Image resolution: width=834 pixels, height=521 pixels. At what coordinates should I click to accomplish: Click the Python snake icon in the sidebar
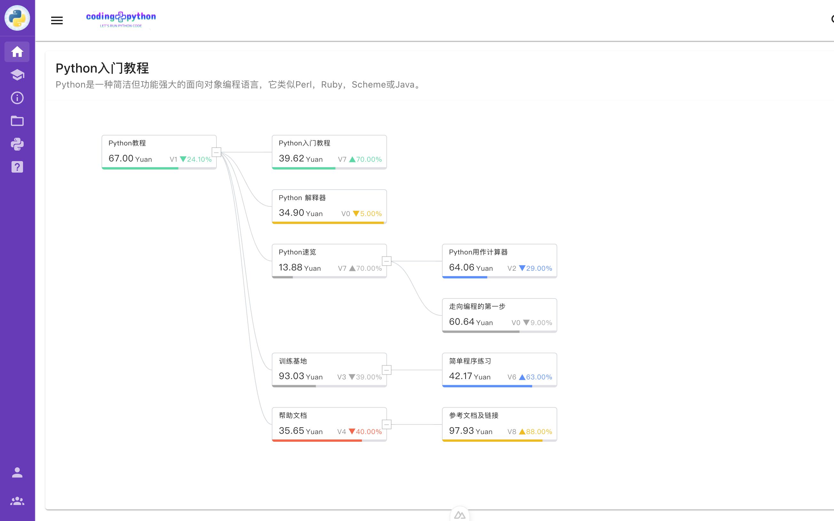click(17, 144)
